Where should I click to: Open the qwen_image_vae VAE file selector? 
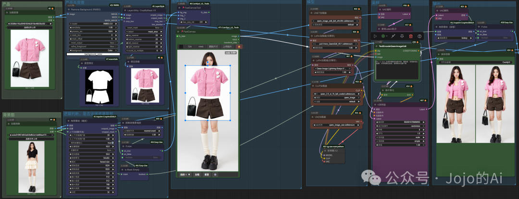click(335, 125)
